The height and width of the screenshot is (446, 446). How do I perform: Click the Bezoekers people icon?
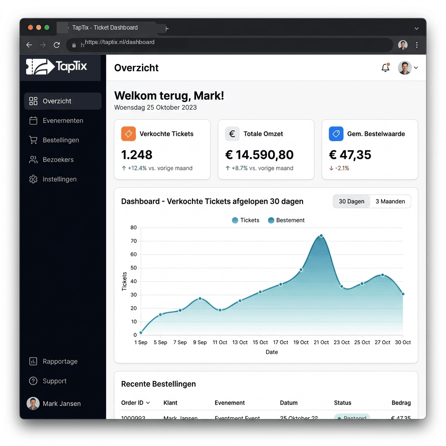coord(33,159)
